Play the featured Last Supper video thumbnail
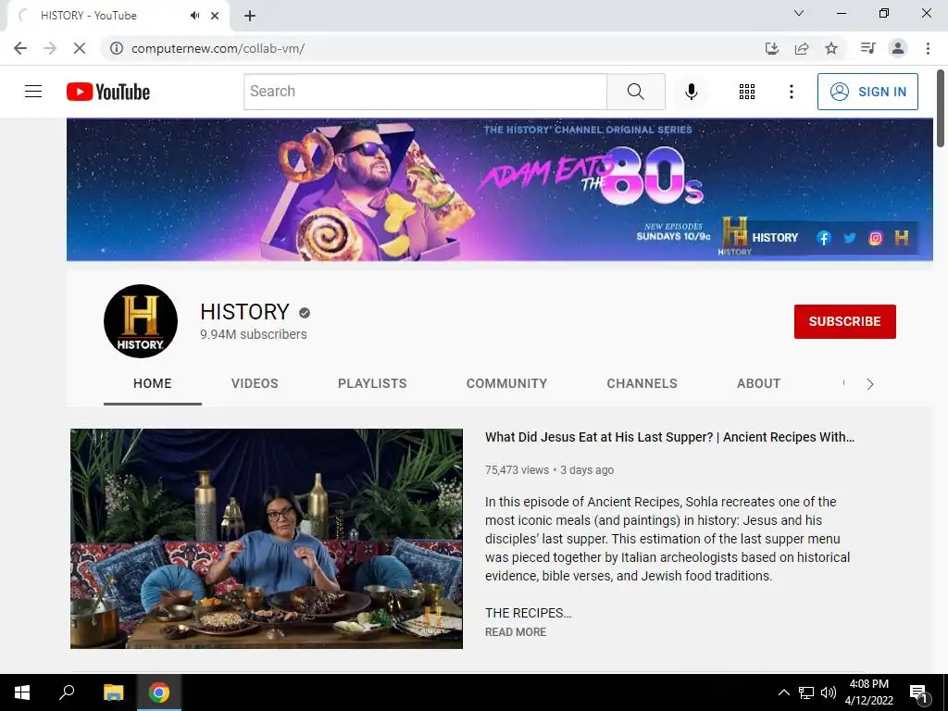Viewport: 948px width, 711px height. click(267, 539)
